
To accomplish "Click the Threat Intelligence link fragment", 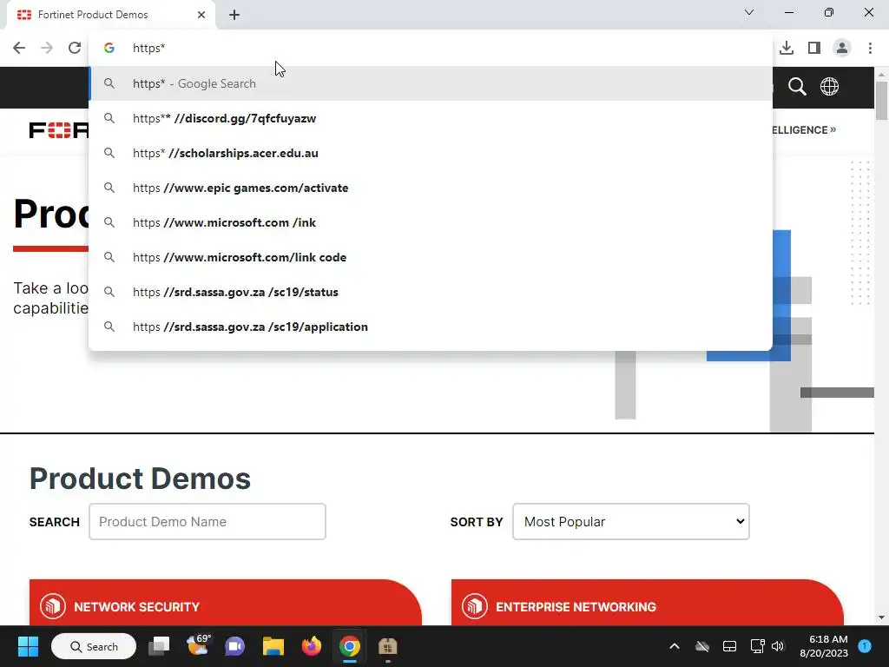I will (804, 130).
